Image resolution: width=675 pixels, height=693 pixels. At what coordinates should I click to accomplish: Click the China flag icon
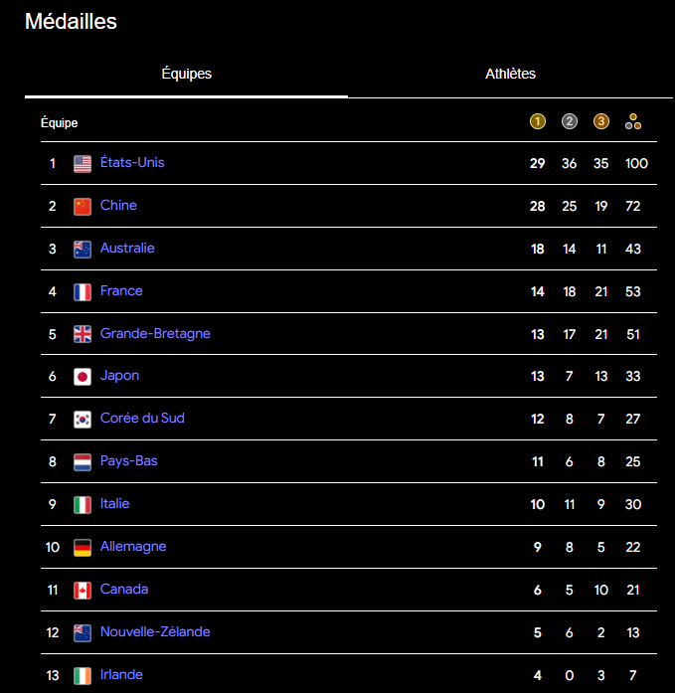[x=83, y=207]
